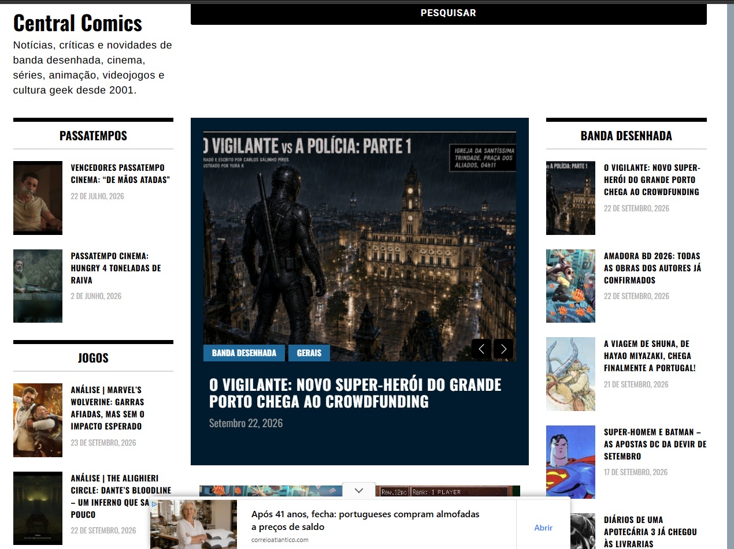Click thumbnail for De Mãos Atadas passatempo
This screenshot has width=734, height=549.
tap(38, 198)
